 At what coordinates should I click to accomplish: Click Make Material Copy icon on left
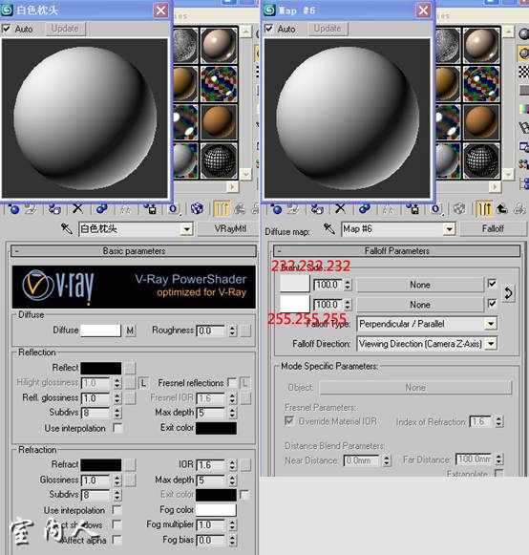(102, 209)
